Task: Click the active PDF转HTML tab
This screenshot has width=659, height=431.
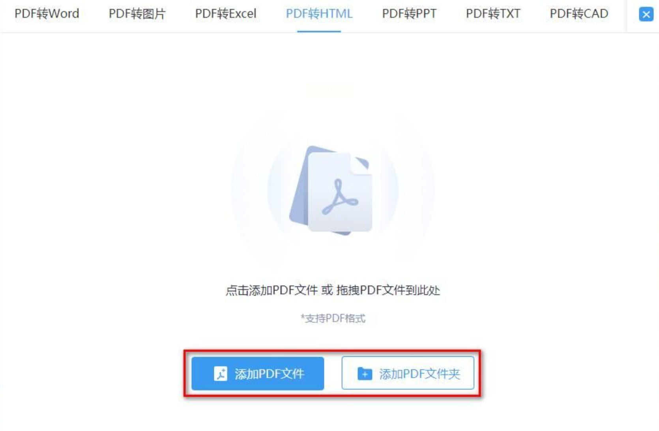Action: point(319,14)
